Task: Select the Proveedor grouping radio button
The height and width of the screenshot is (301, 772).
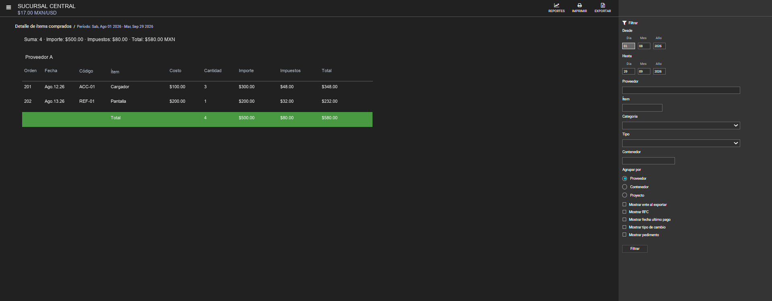Action: [x=625, y=179]
